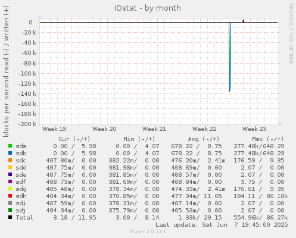Screen dimensions: 296x238
Task: Click the 'IOstat - by month' graph title
Action: 148,8
